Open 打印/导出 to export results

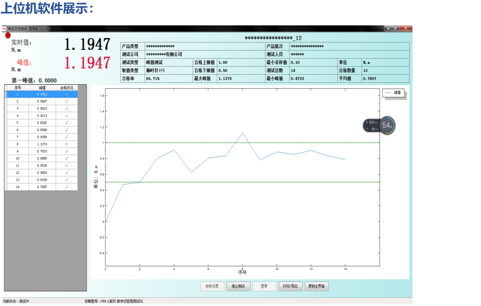pyautogui.click(x=290, y=286)
